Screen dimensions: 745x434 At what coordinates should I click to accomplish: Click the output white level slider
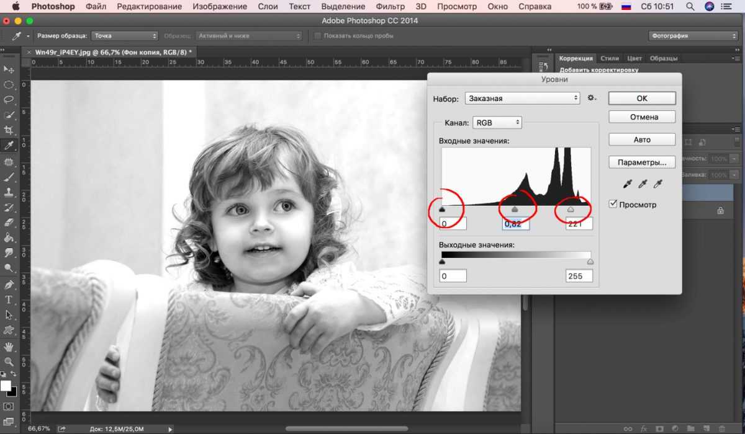point(590,262)
